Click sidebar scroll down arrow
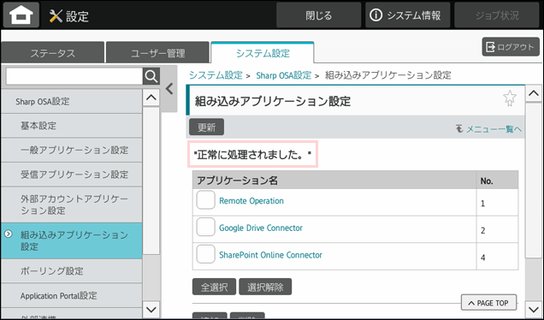544x320 pixels. (x=151, y=309)
